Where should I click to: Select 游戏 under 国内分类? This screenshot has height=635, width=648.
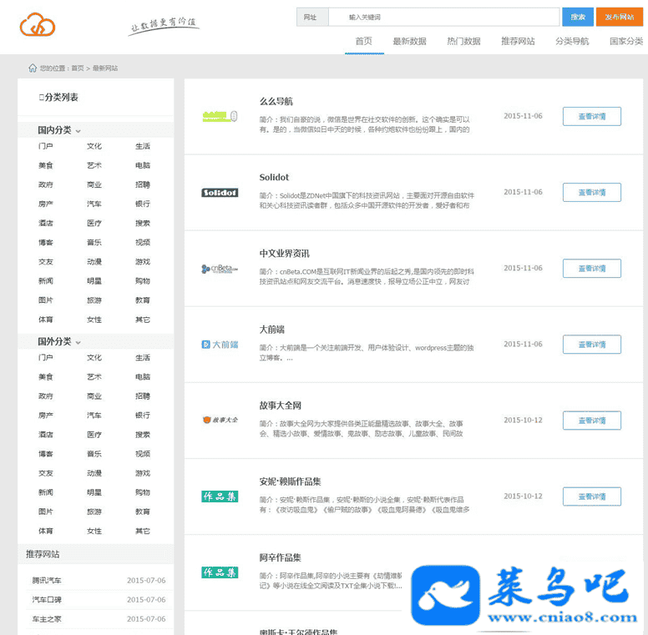pos(143,262)
